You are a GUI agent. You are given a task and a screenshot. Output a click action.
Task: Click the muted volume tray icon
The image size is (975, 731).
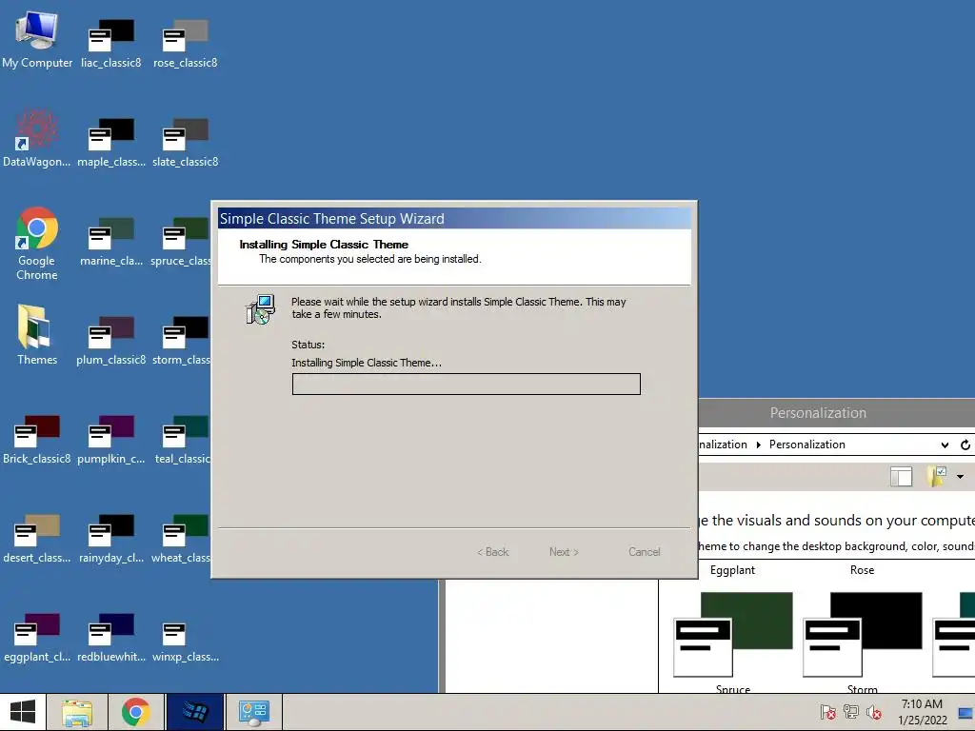coord(873,712)
